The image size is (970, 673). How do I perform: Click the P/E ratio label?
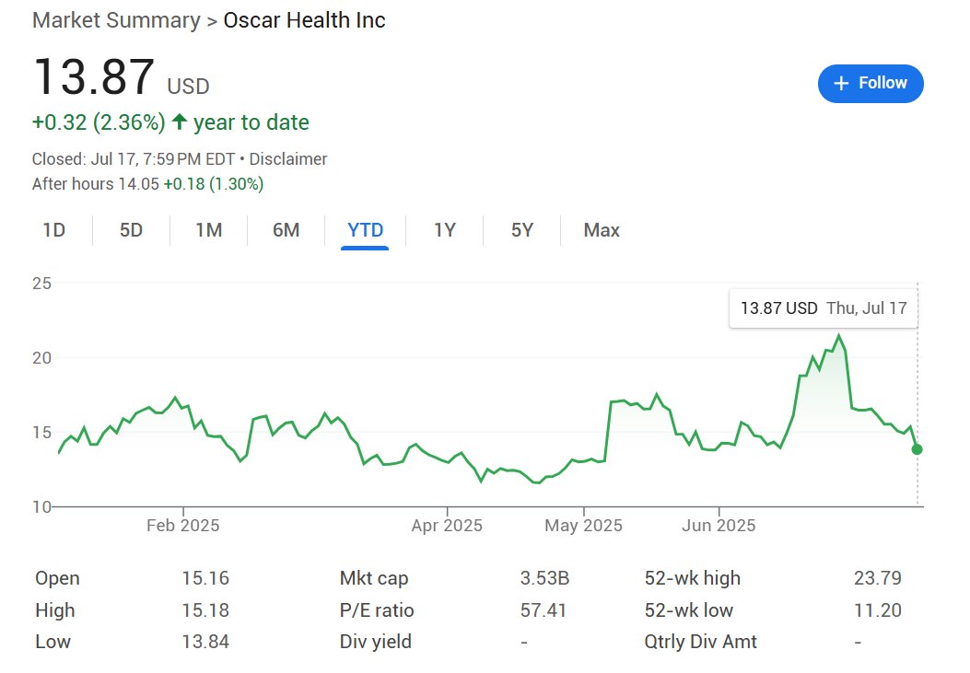click(377, 610)
